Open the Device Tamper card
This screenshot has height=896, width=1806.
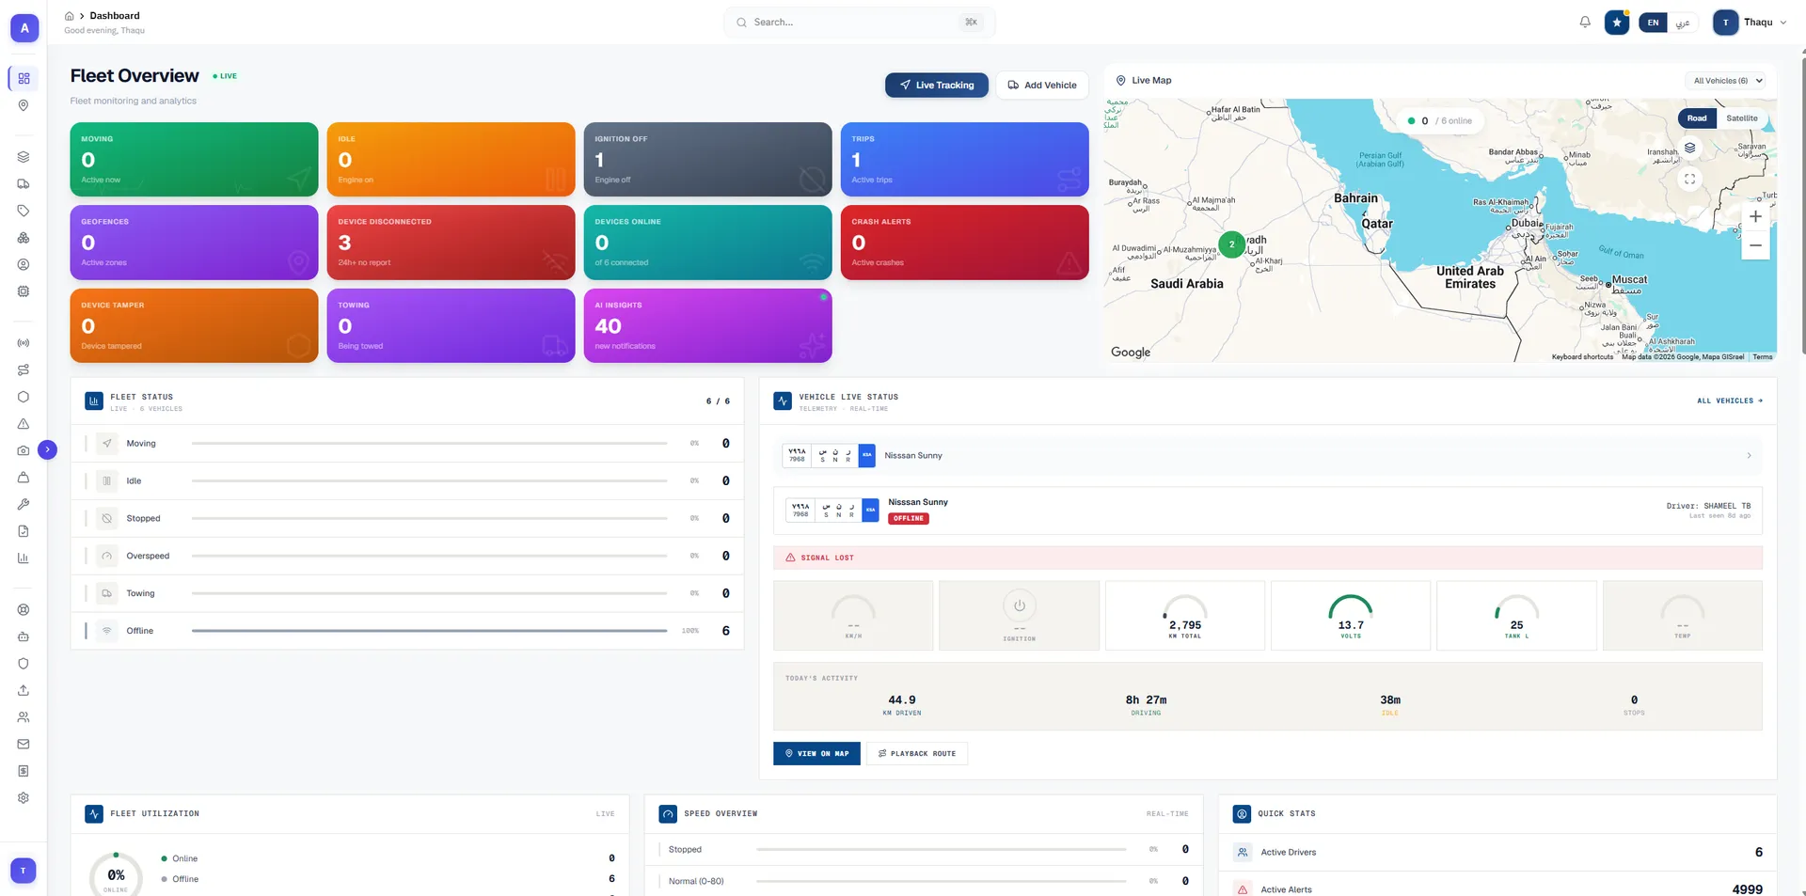(x=194, y=325)
